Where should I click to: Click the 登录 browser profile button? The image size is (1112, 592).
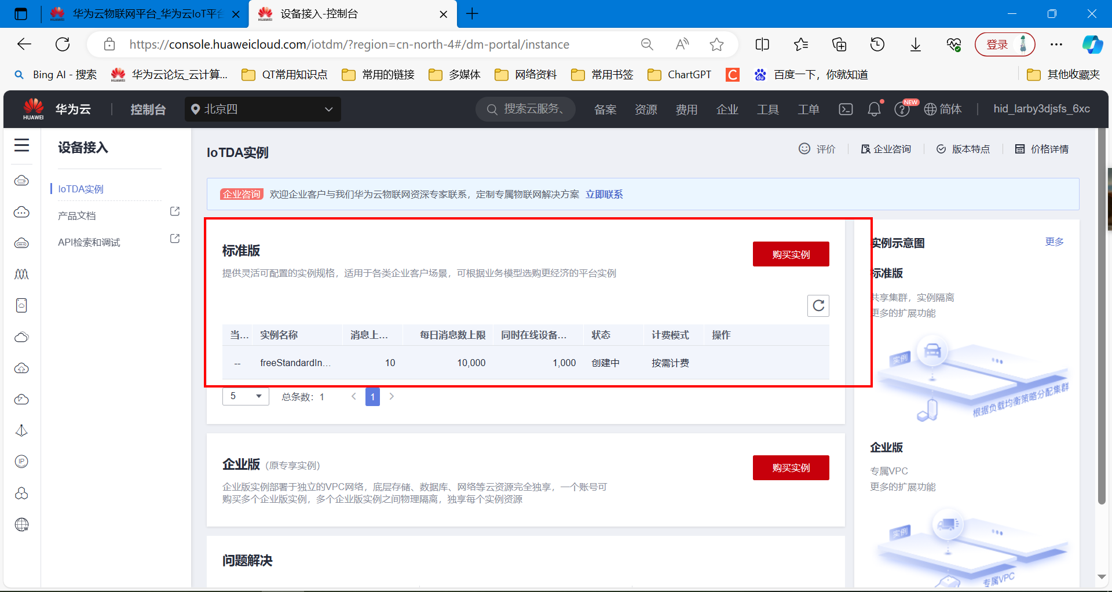1005,45
